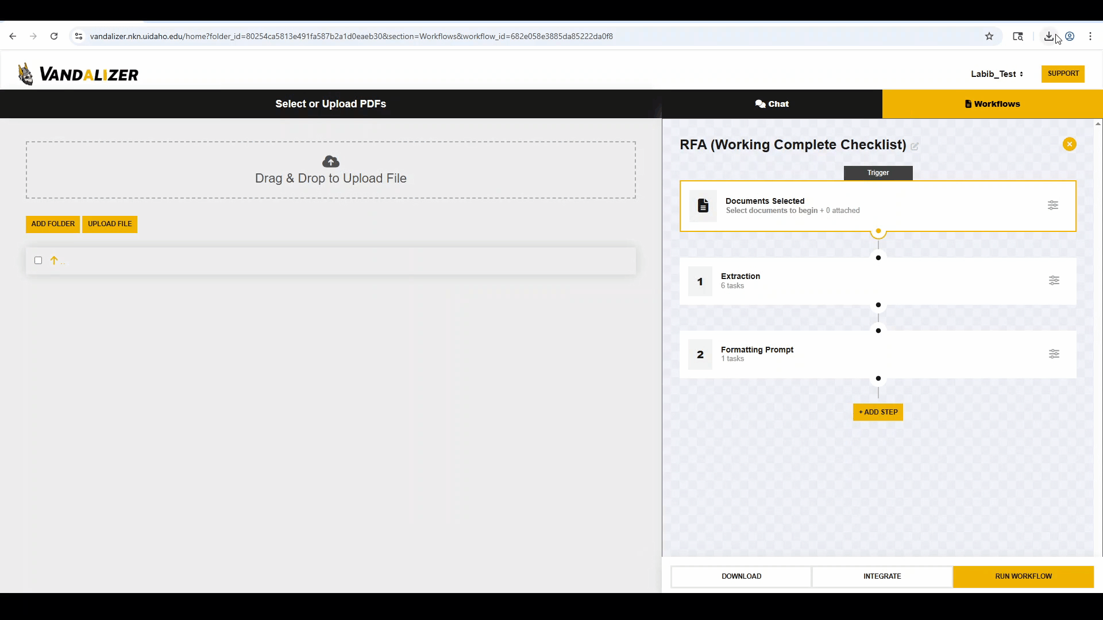Image resolution: width=1103 pixels, height=620 pixels.
Task: Check the select-all files checkbox
Action: [x=38, y=260]
